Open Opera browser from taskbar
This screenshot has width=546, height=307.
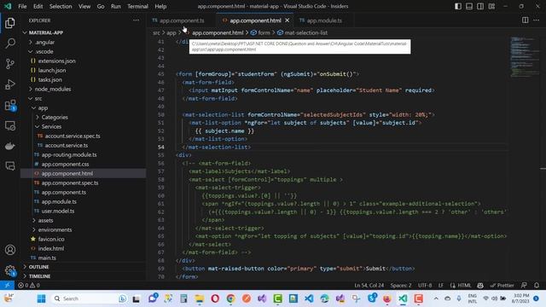[x=215, y=298]
